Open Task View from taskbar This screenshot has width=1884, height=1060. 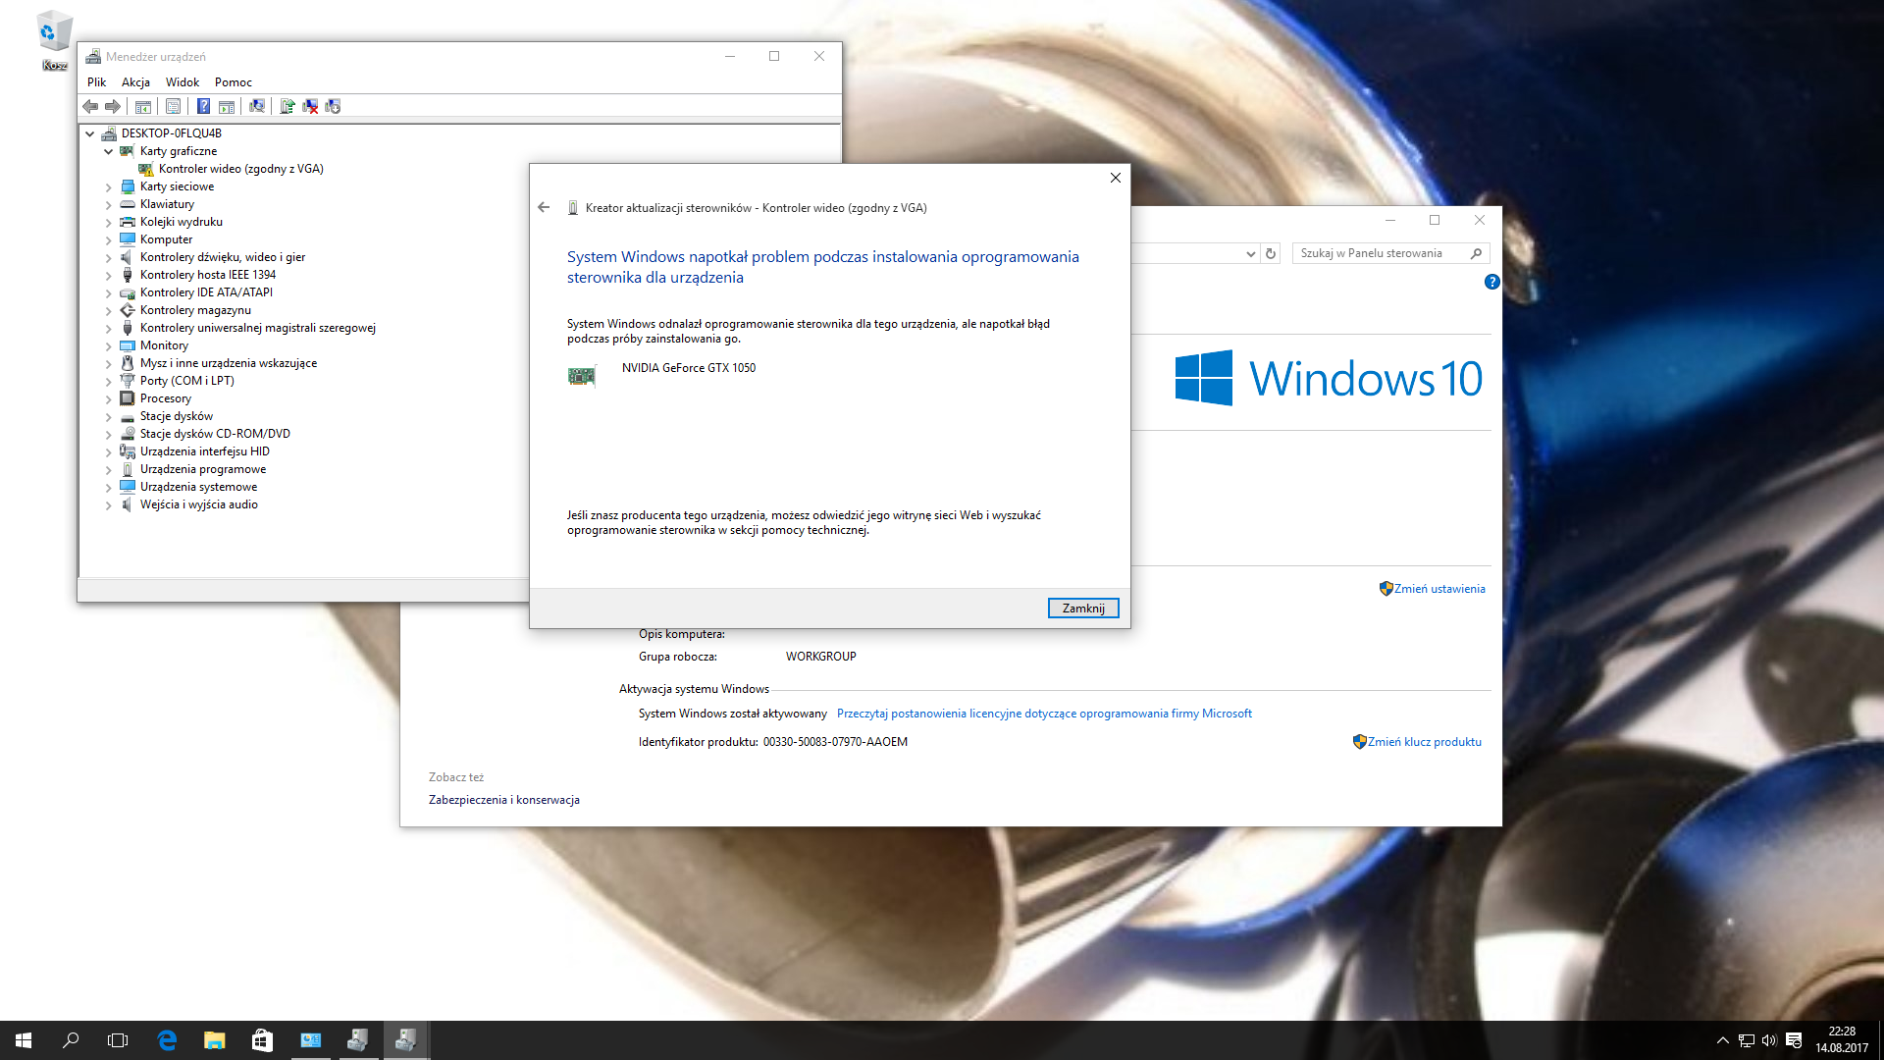coord(118,1040)
